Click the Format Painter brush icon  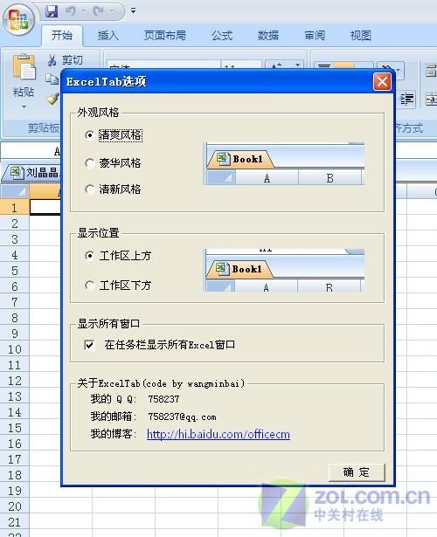coord(52,99)
